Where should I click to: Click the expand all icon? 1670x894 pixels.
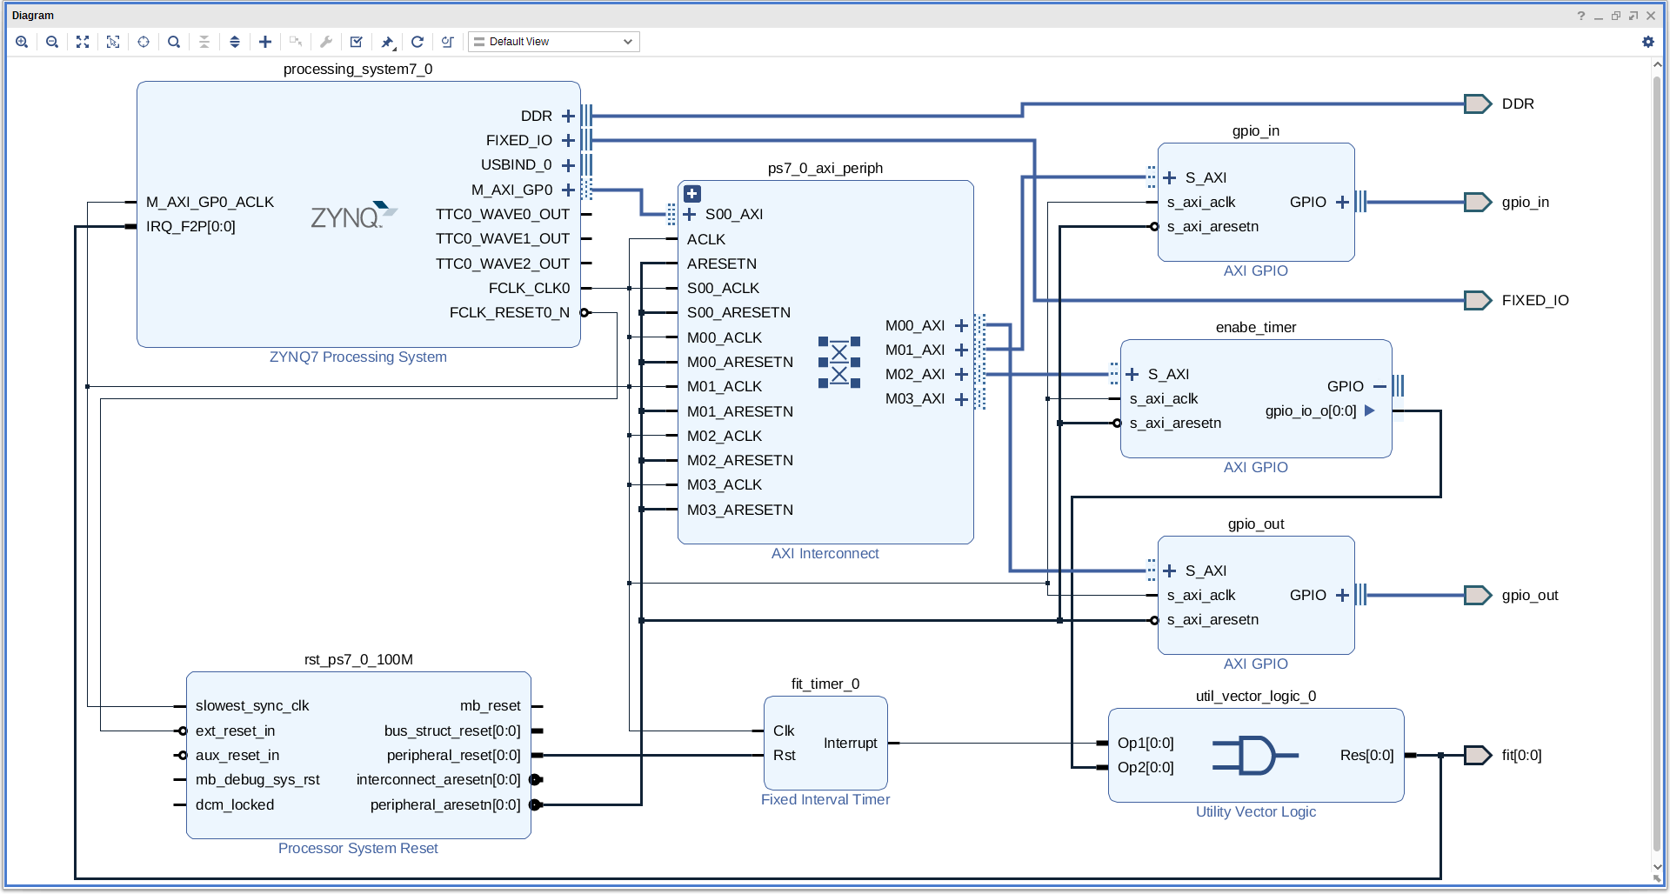click(235, 42)
